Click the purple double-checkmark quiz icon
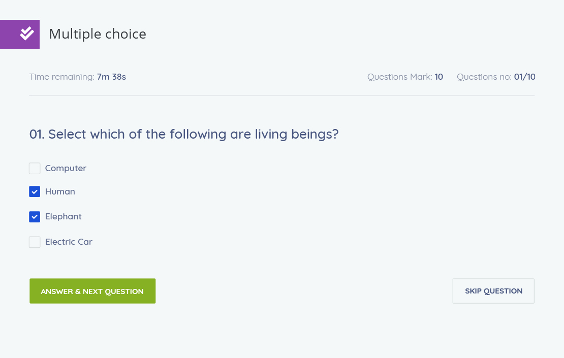564x358 pixels. [x=20, y=34]
